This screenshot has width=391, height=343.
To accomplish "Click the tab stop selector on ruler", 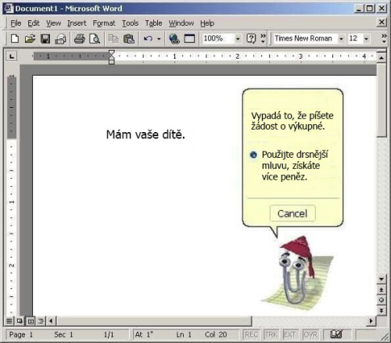I will click(x=12, y=56).
